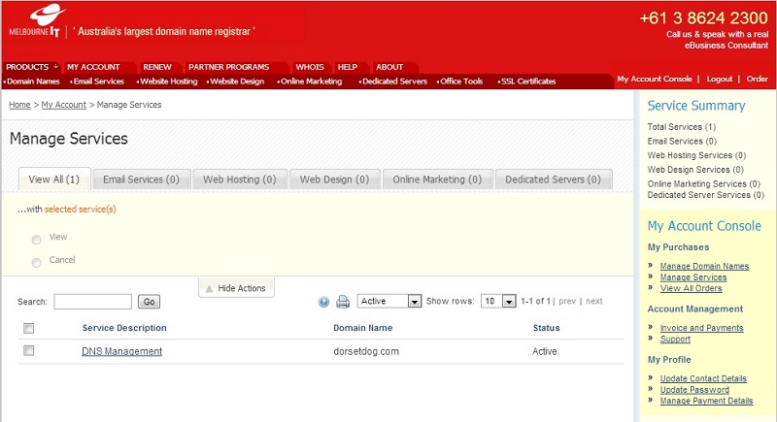Expand the PRODUCTS menu
Viewport: 777px width, 422px height.
(32, 67)
